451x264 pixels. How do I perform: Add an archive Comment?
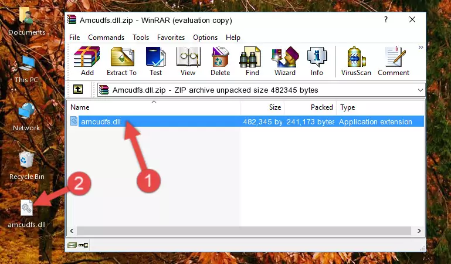(x=394, y=61)
